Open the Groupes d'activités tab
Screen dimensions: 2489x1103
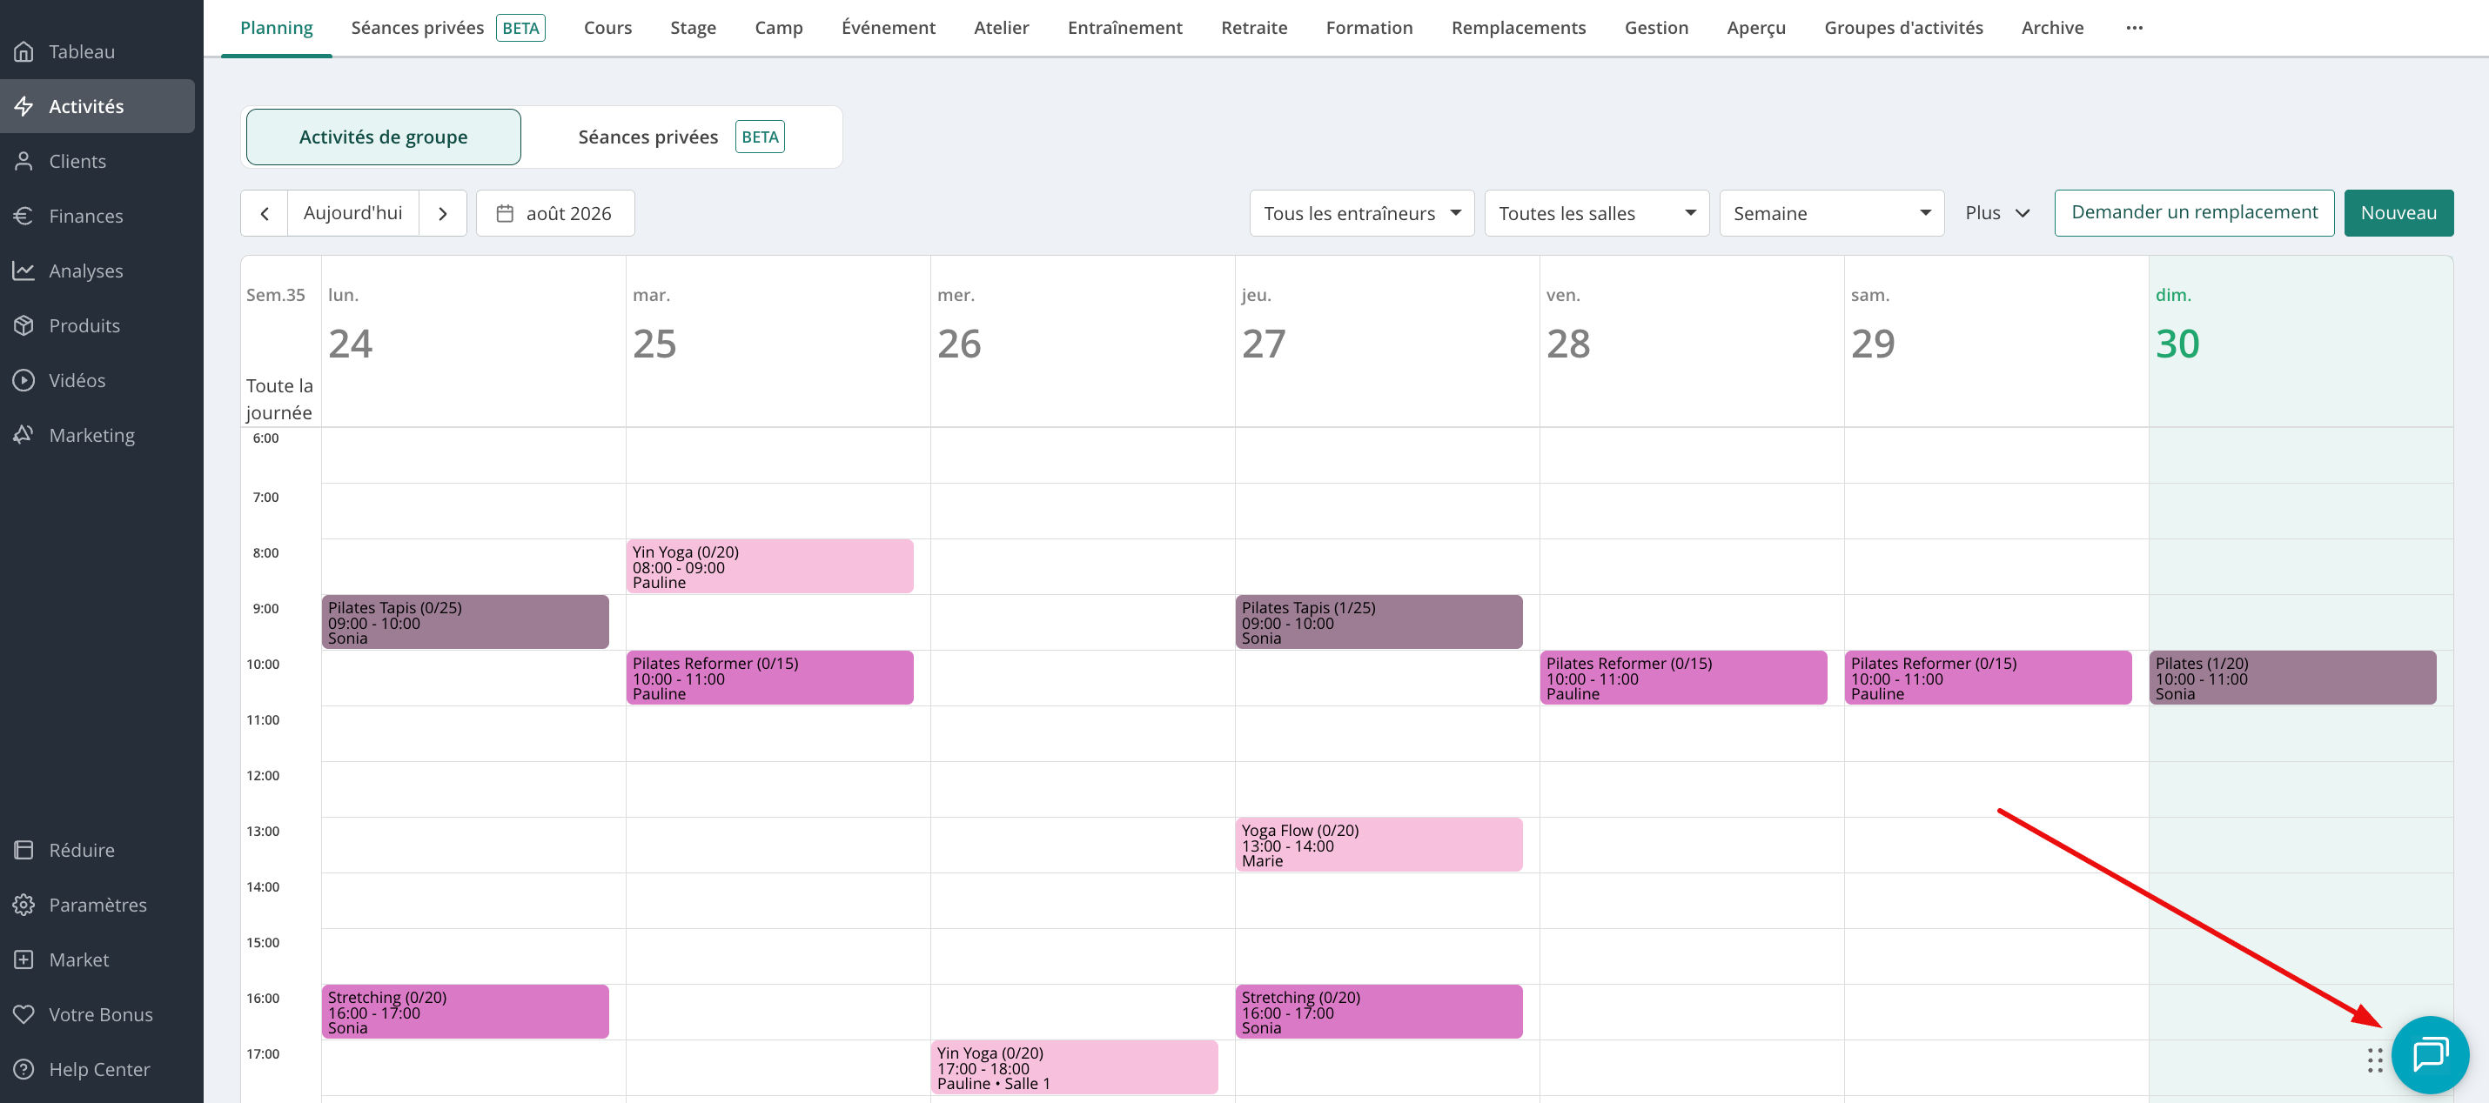[1902, 28]
